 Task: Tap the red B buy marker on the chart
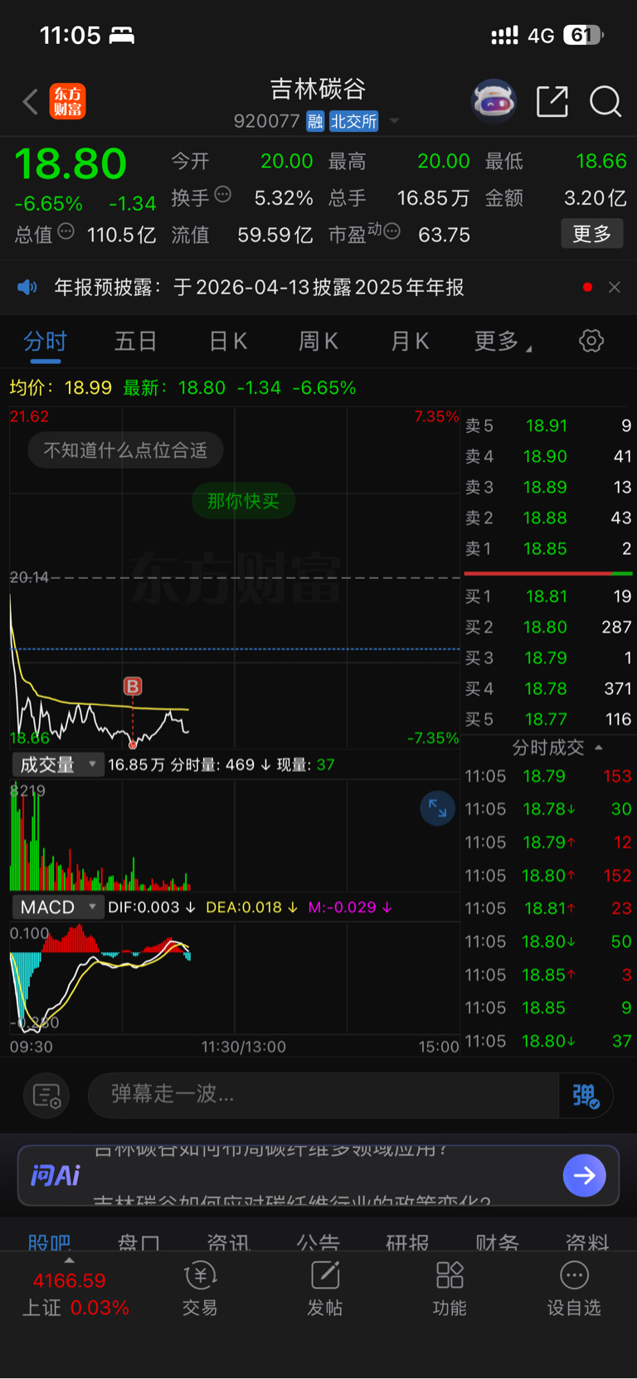click(133, 686)
